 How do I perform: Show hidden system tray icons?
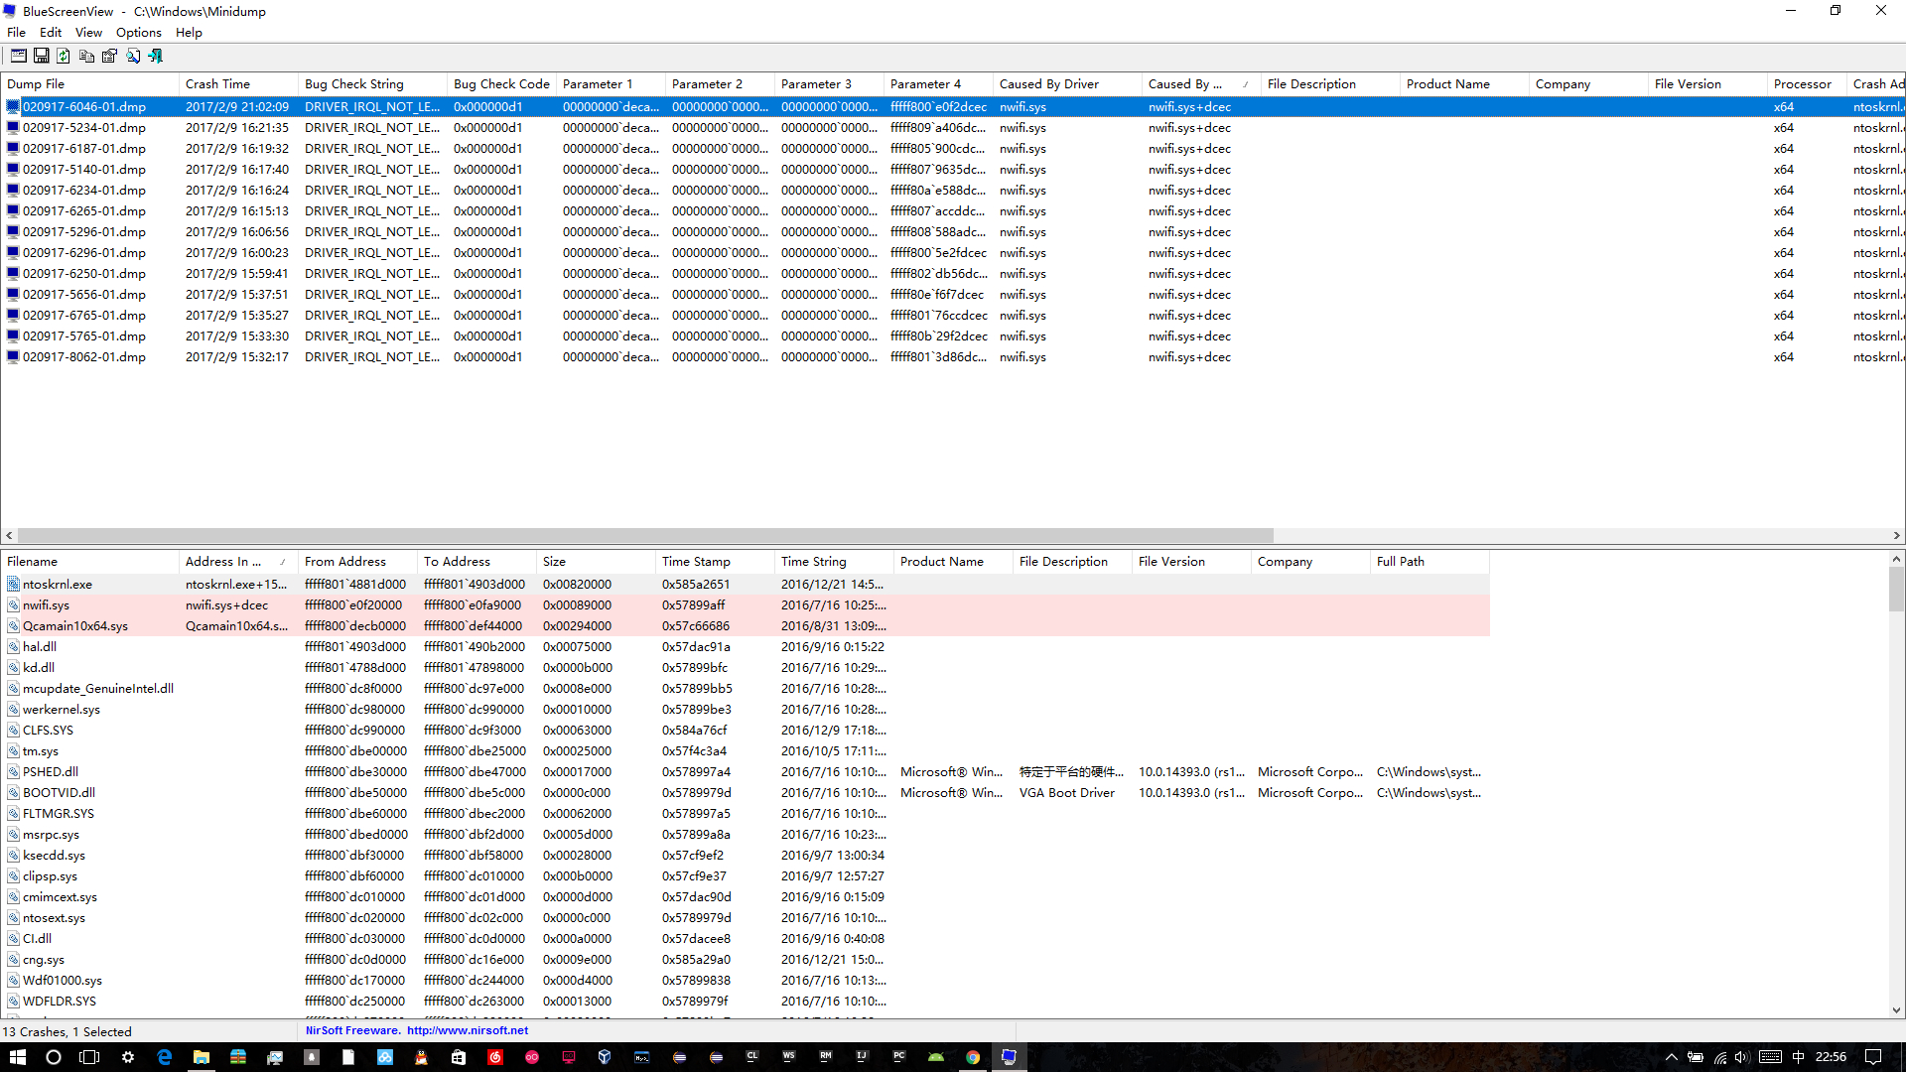1672,1057
